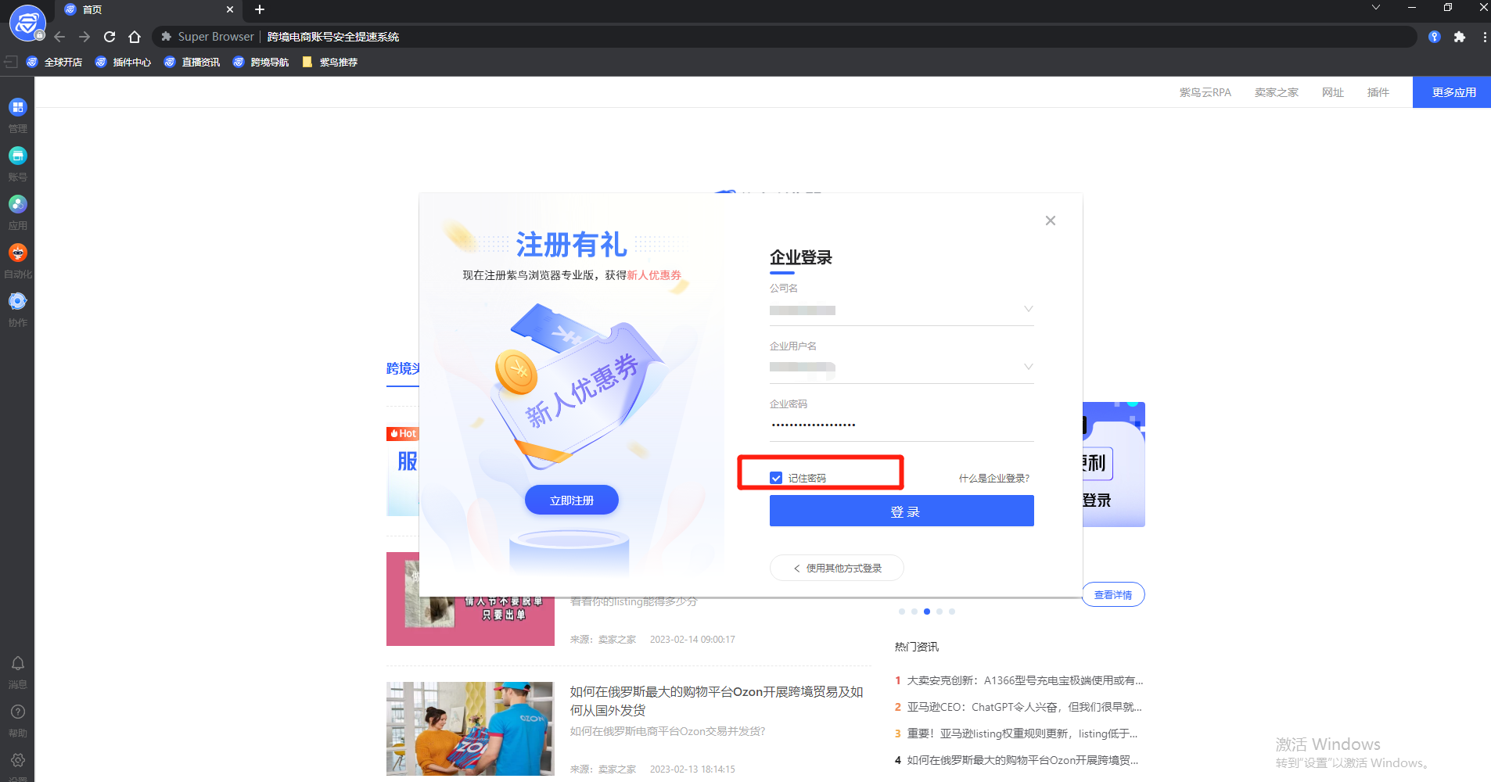Open the extensions puzzle icon
The image size is (1491, 782).
pyautogui.click(x=1460, y=37)
